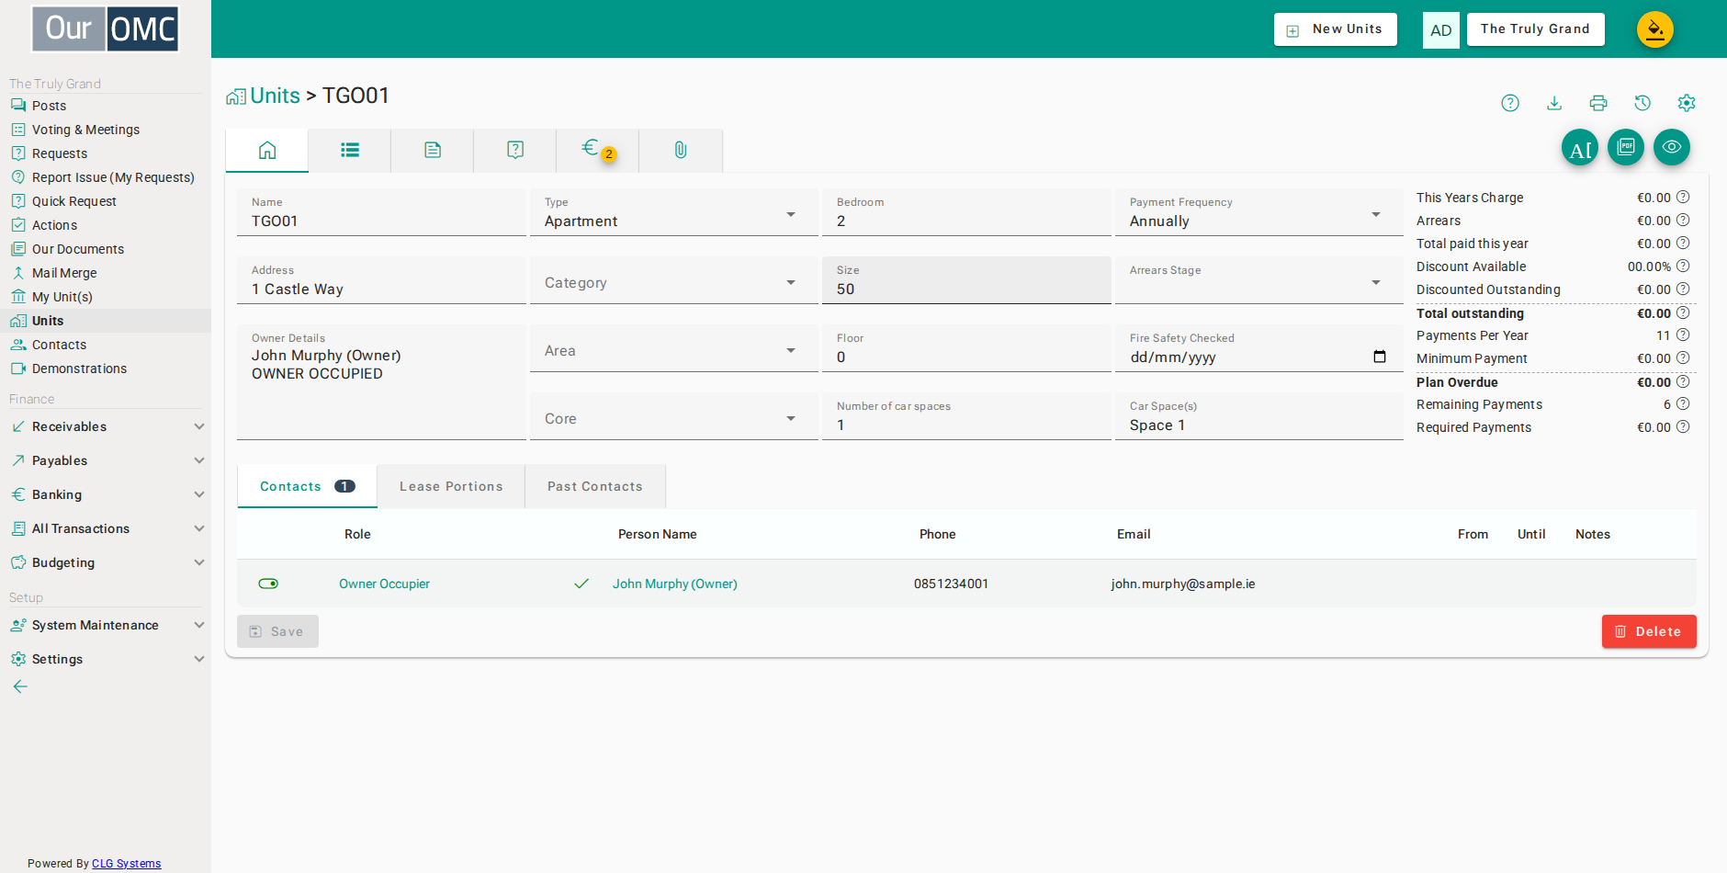Screen dimensions: 1727x873
Task: Click the round AI button
Action: [1580, 148]
